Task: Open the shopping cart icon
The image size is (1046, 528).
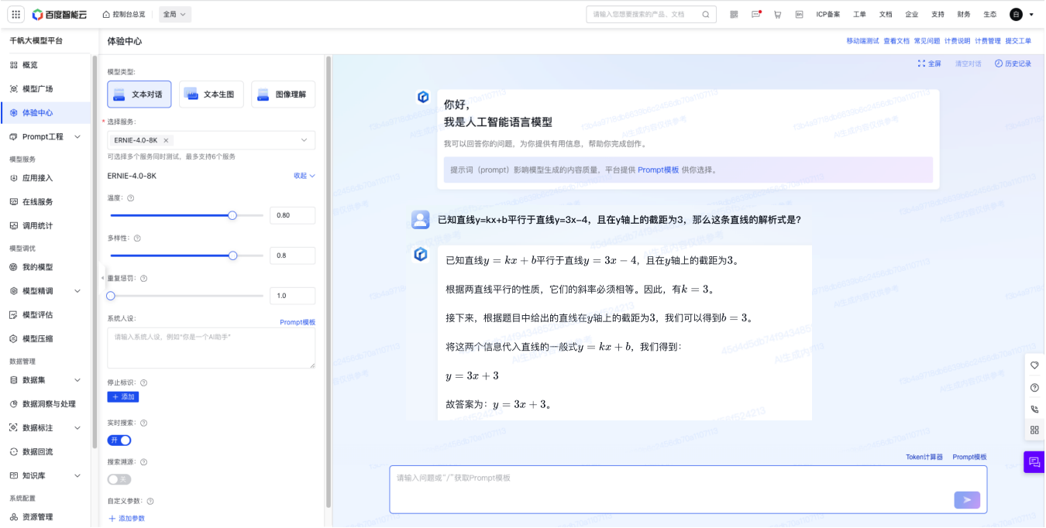Action: pos(777,14)
